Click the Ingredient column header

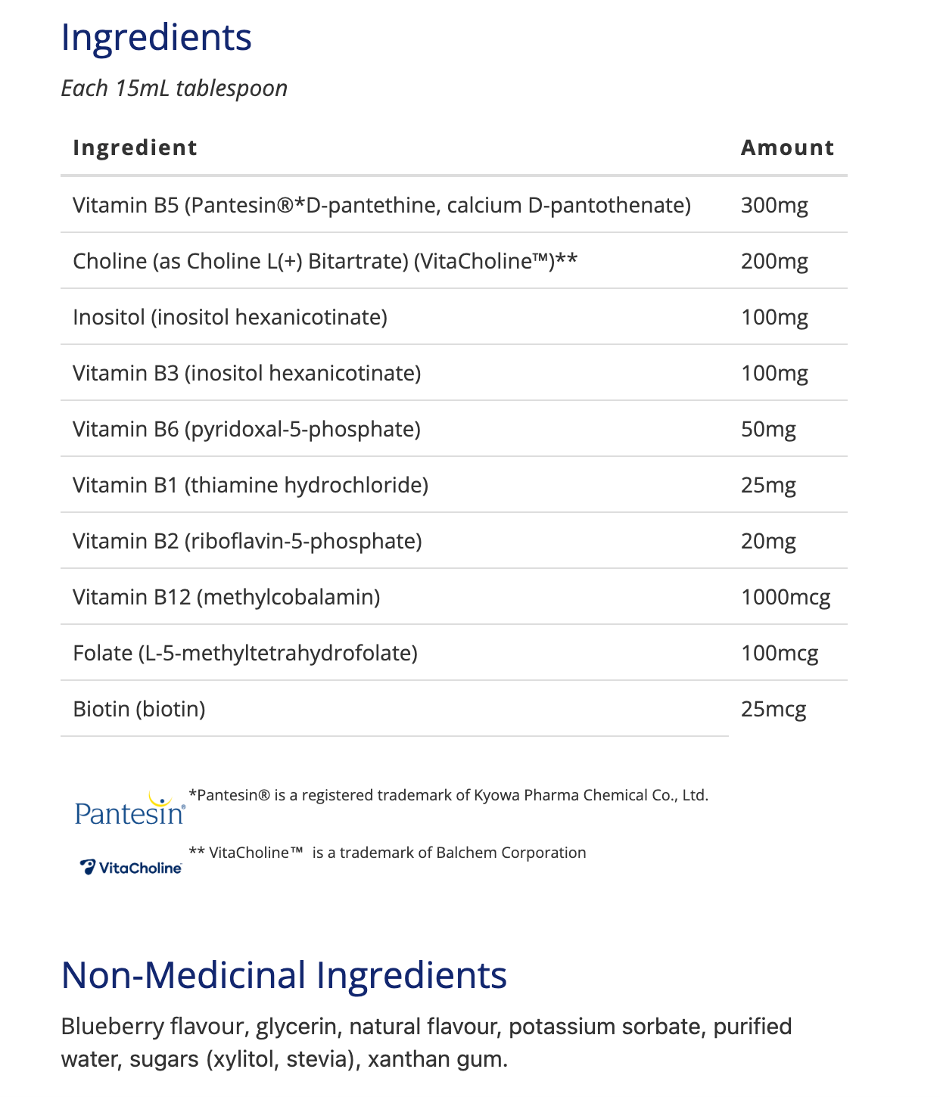[x=135, y=148]
